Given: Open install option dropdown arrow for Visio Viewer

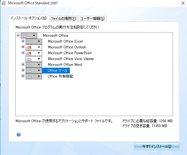Looking at the screenshot, I should pyautogui.click(x=39, y=59).
